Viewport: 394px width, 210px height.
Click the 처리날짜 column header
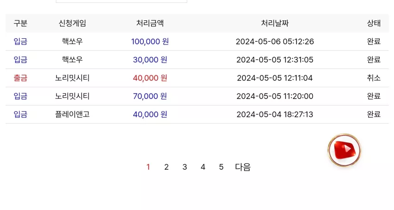tap(275, 23)
